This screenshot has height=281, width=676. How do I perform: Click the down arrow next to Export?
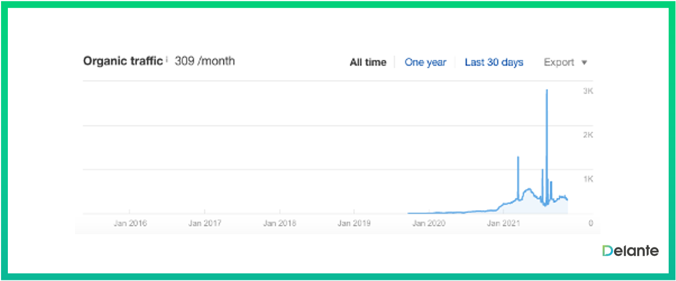coord(584,63)
